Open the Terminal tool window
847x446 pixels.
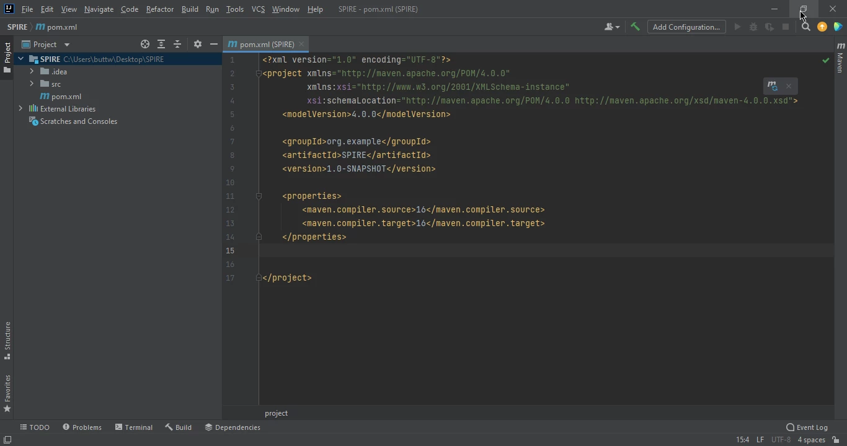click(134, 427)
